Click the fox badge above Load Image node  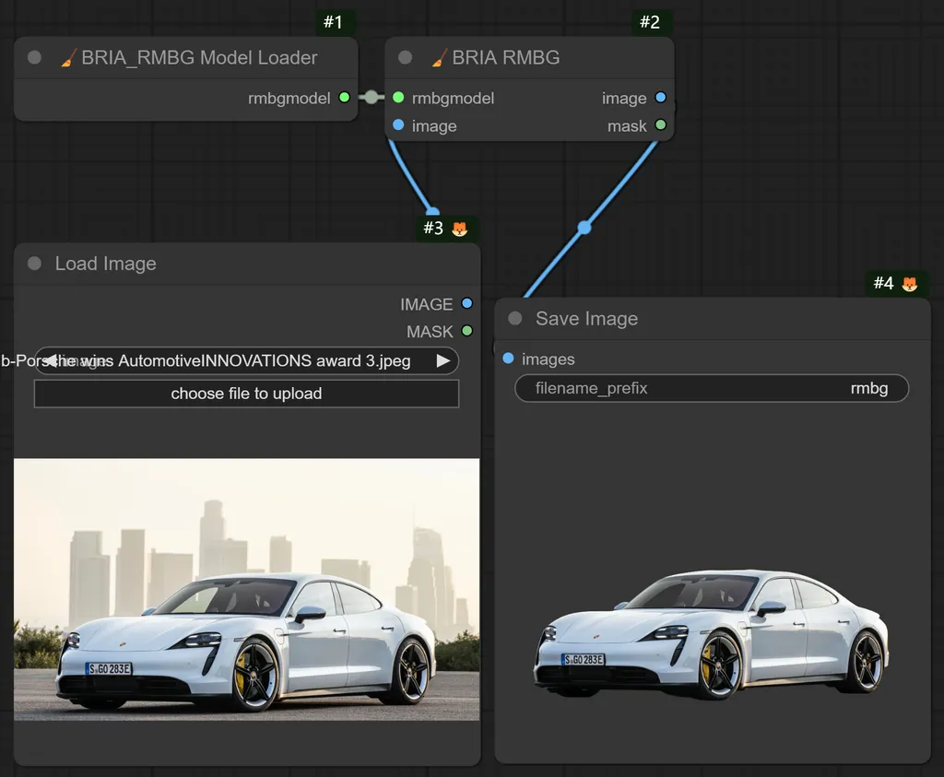461,228
